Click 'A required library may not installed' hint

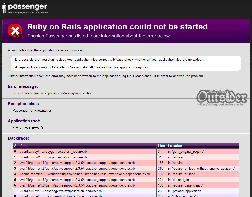pyautogui.click(x=82, y=67)
